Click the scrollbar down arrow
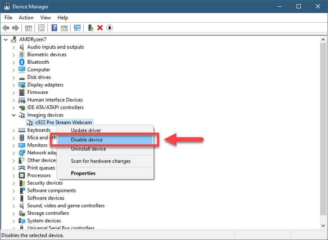The width and height of the screenshot is (328, 240). 323,225
